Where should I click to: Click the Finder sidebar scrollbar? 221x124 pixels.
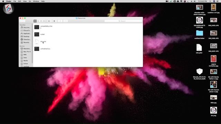point(32,44)
